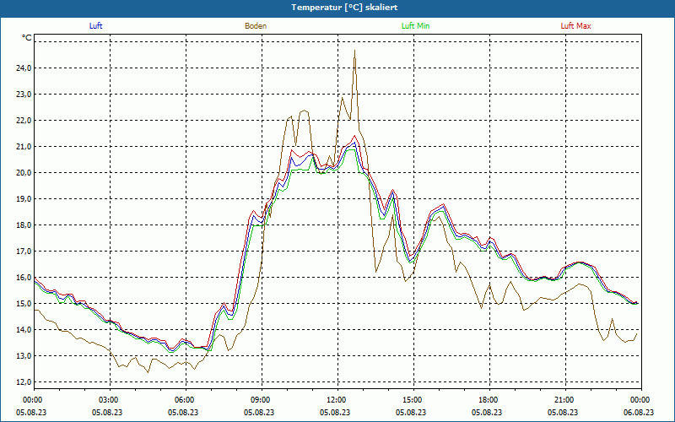Click the chart title 'Temperatur [°C] skaliert'
The width and height of the screenshot is (675, 422).
pos(344,8)
